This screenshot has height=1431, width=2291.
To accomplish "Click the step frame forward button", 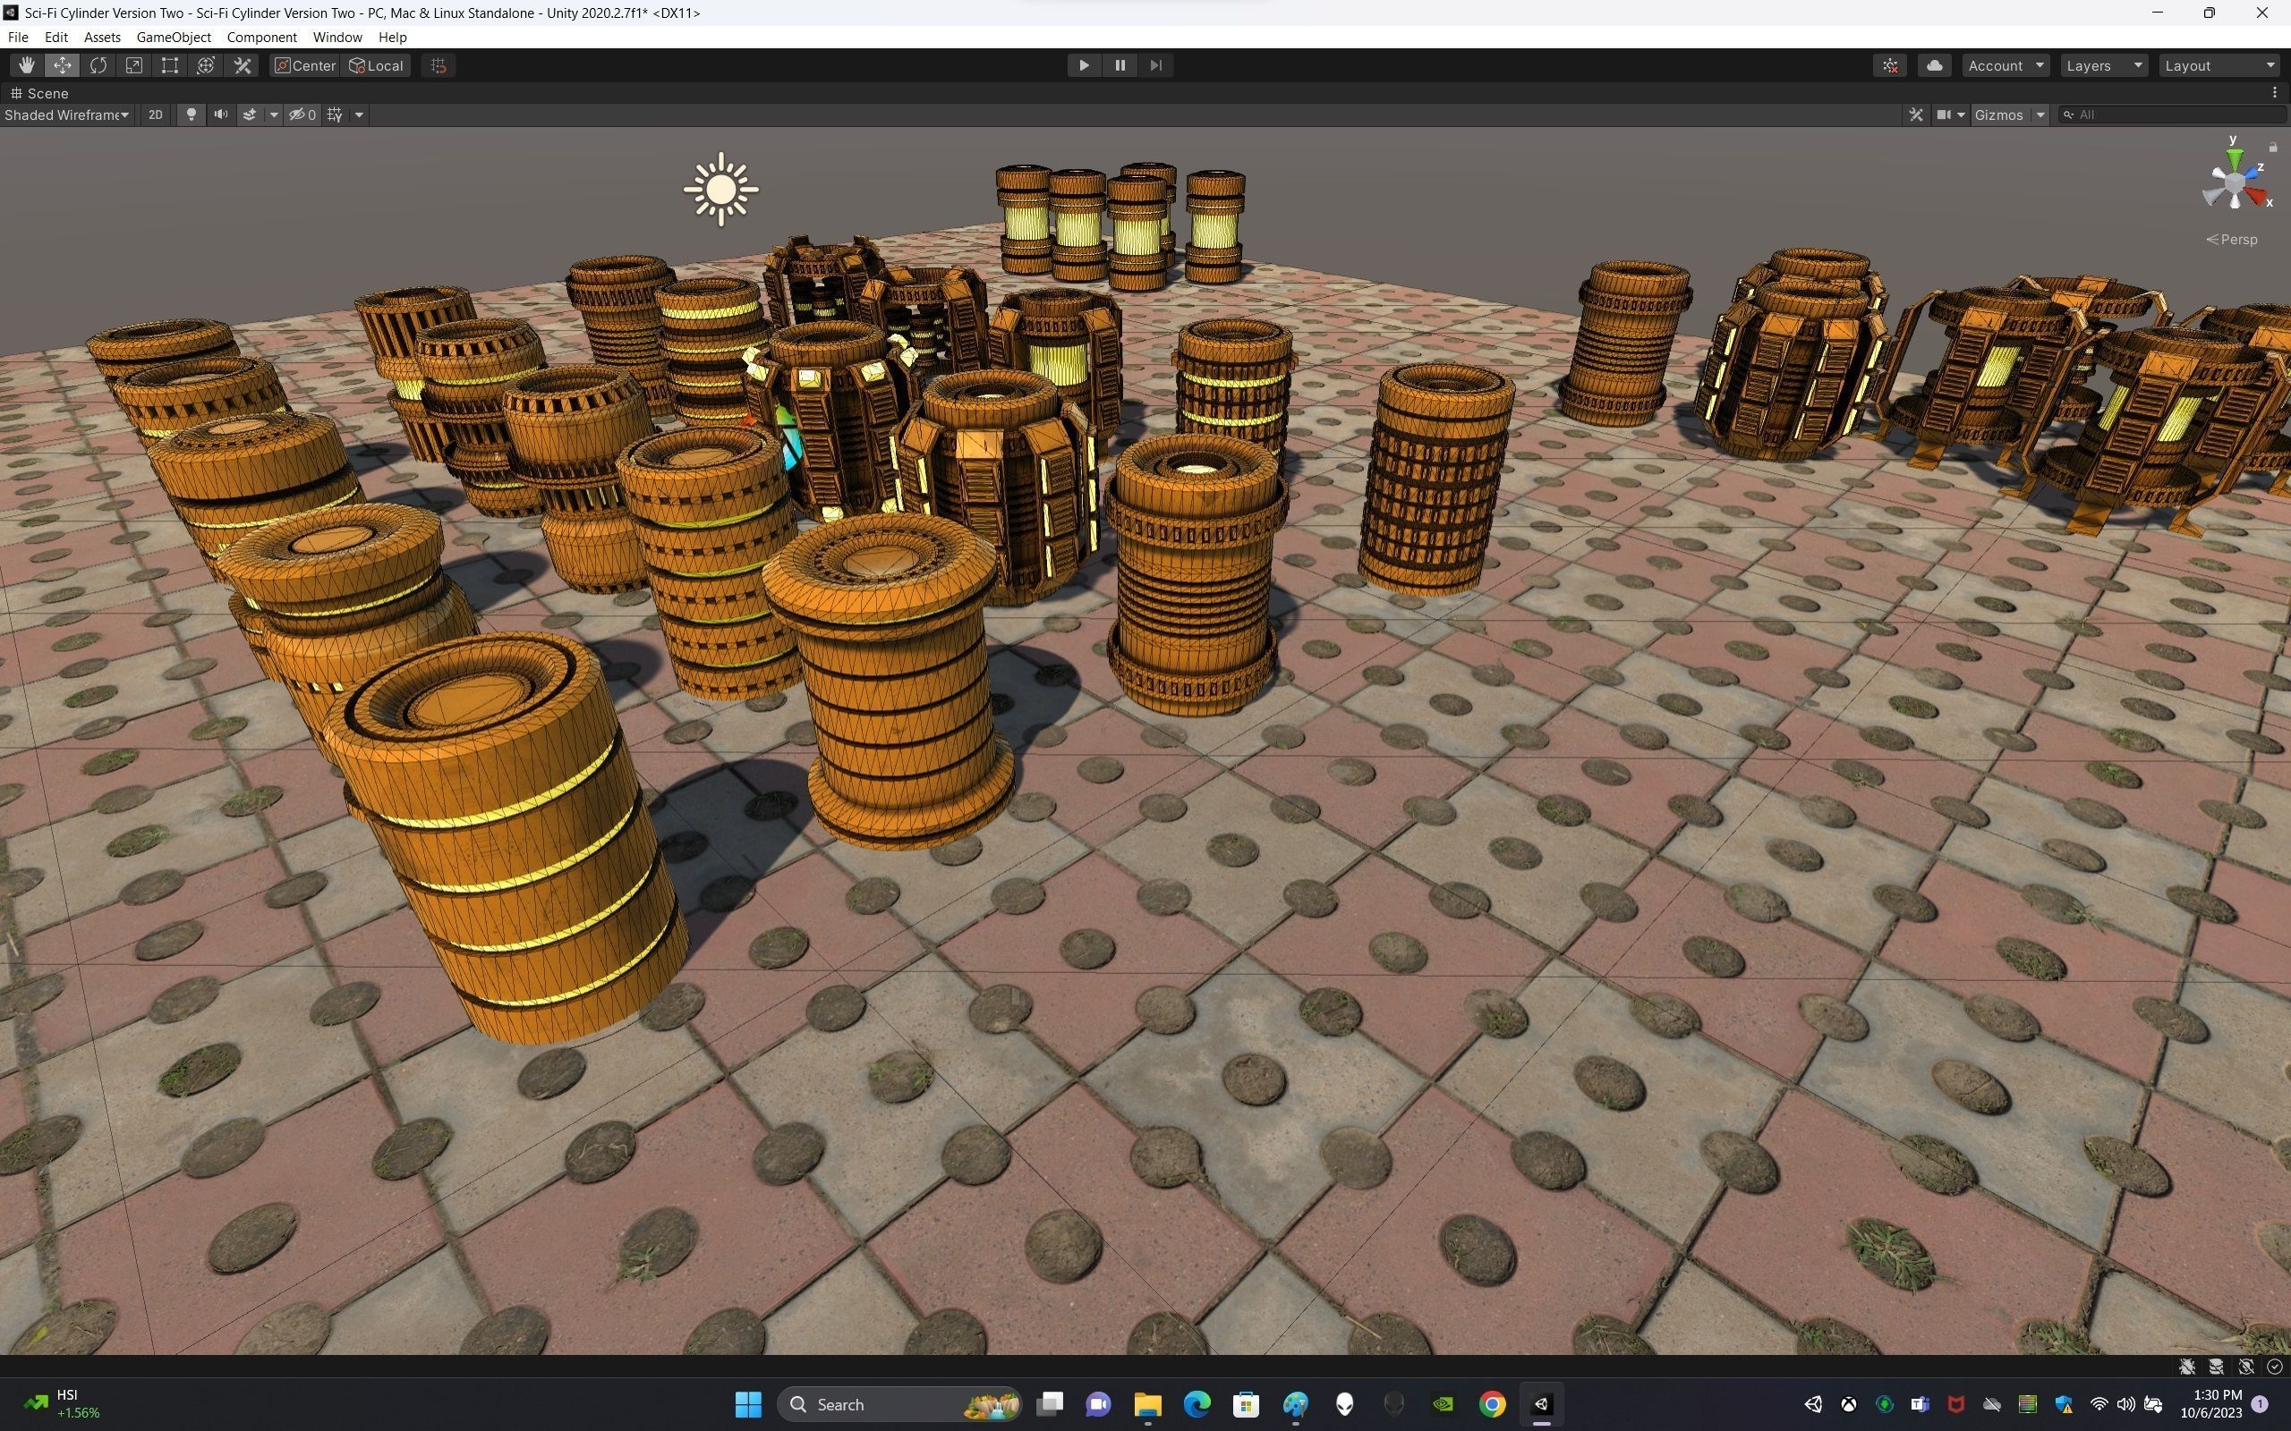I will point(1155,65).
